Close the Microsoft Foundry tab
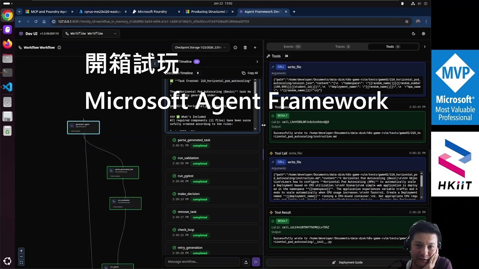The width and height of the screenshot is (479, 269). click(x=179, y=12)
